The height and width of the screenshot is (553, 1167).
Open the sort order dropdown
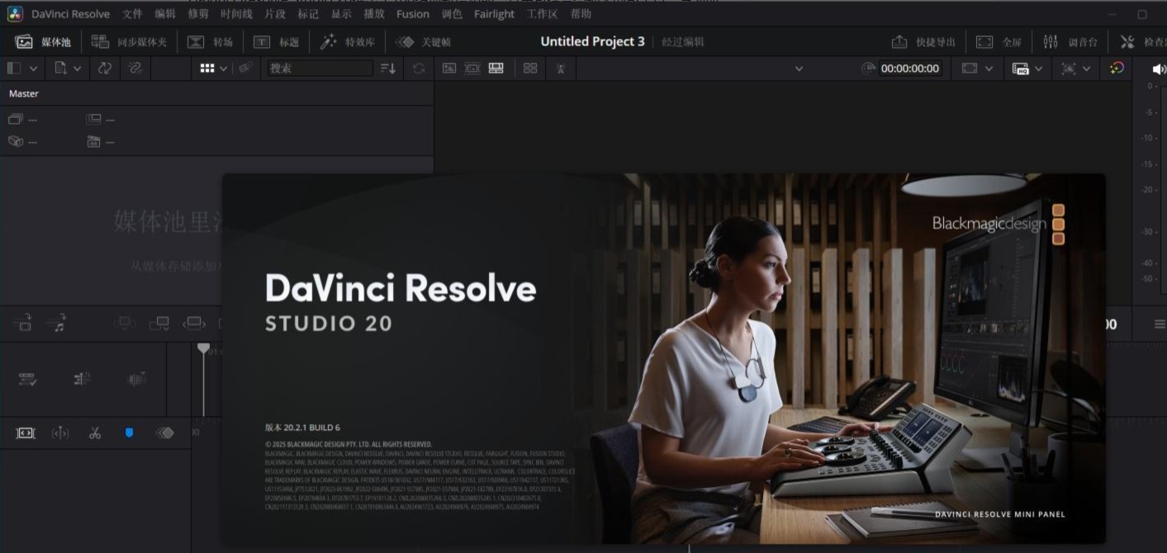point(387,69)
